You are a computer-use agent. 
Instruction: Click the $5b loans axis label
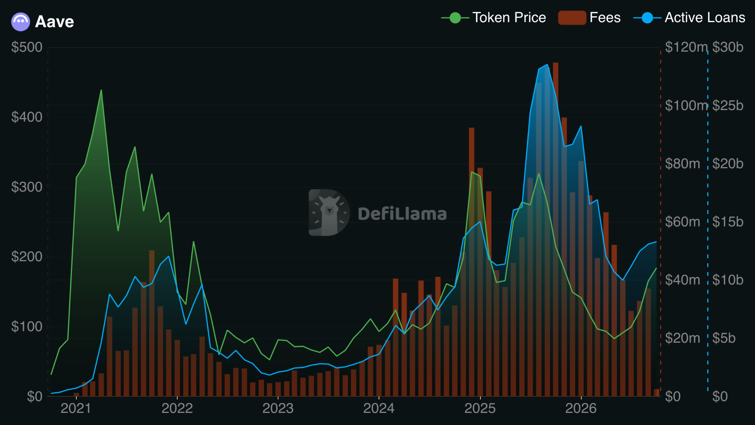point(724,338)
